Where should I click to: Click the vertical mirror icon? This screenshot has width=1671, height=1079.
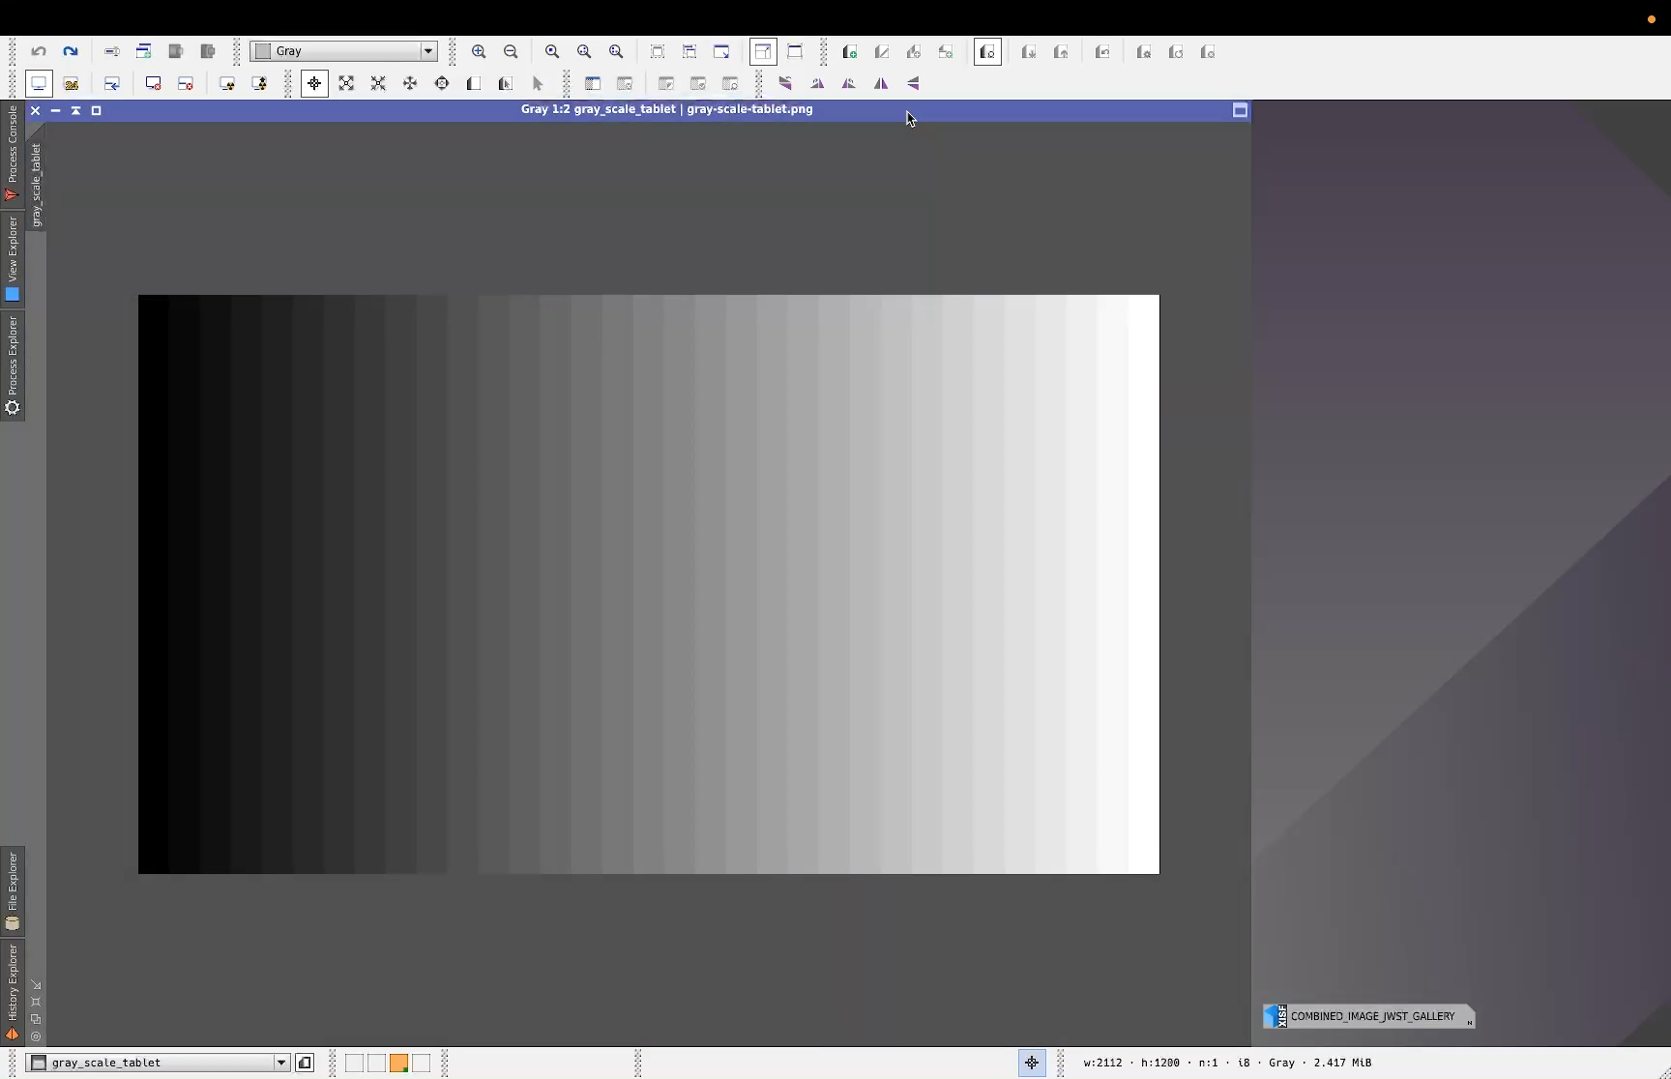[913, 83]
